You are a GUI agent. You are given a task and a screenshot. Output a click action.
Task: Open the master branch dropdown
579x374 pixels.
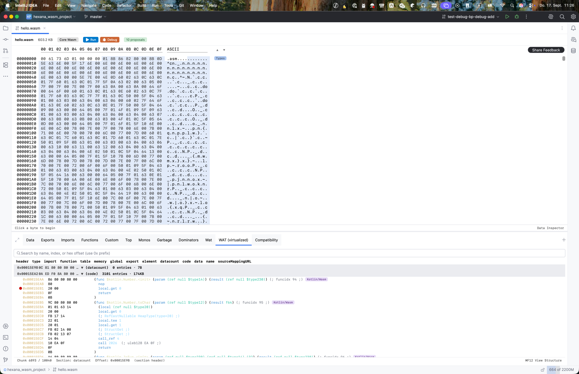(x=95, y=17)
